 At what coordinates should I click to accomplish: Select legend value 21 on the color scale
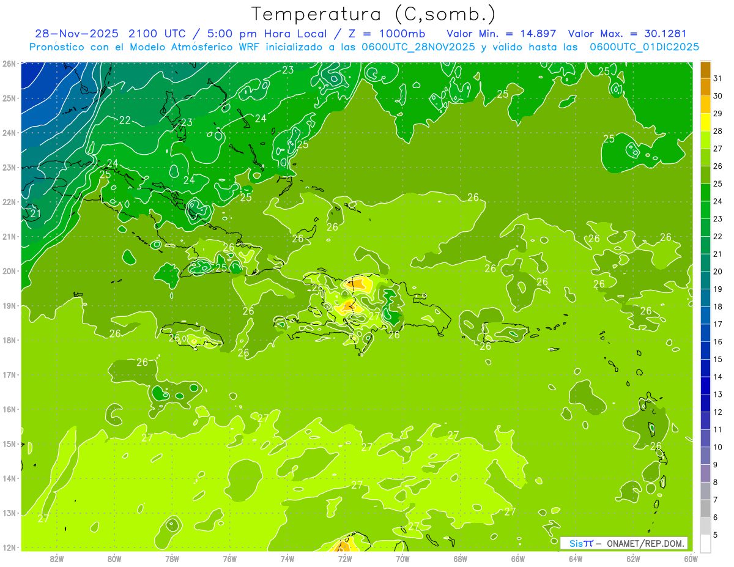pyautogui.click(x=717, y=254)
